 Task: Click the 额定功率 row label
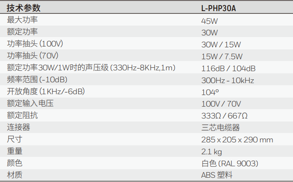(22, 32)
